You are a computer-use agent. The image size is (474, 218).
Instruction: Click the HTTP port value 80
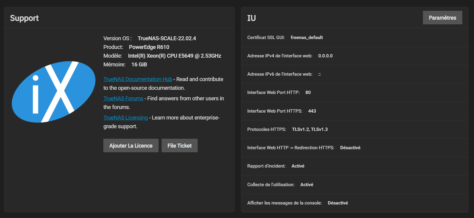click(308, 92)
